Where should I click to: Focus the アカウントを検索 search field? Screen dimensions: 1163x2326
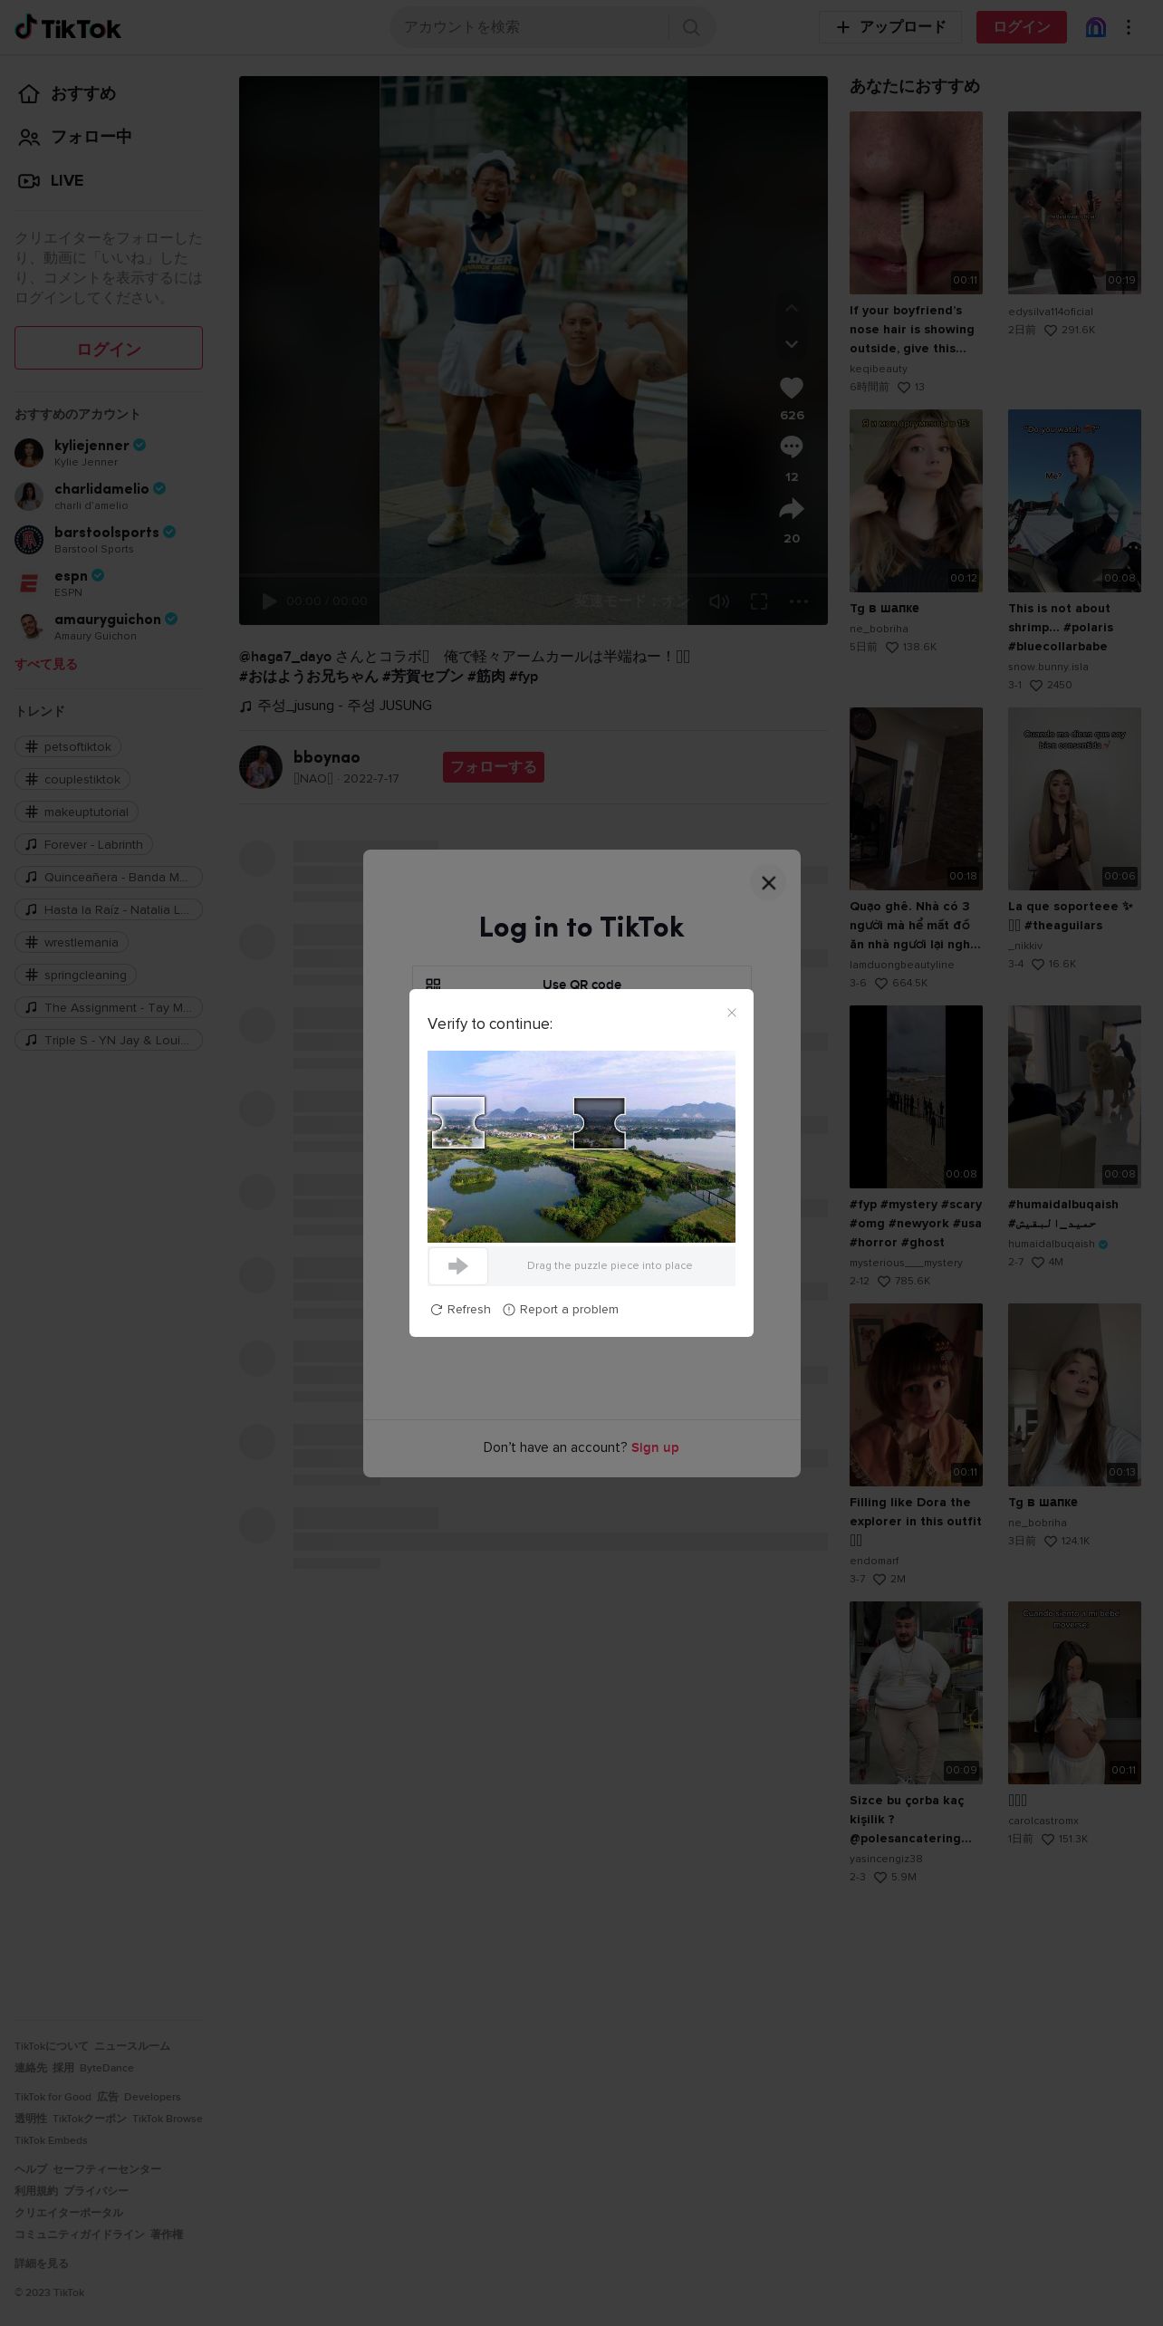point(530,27)
